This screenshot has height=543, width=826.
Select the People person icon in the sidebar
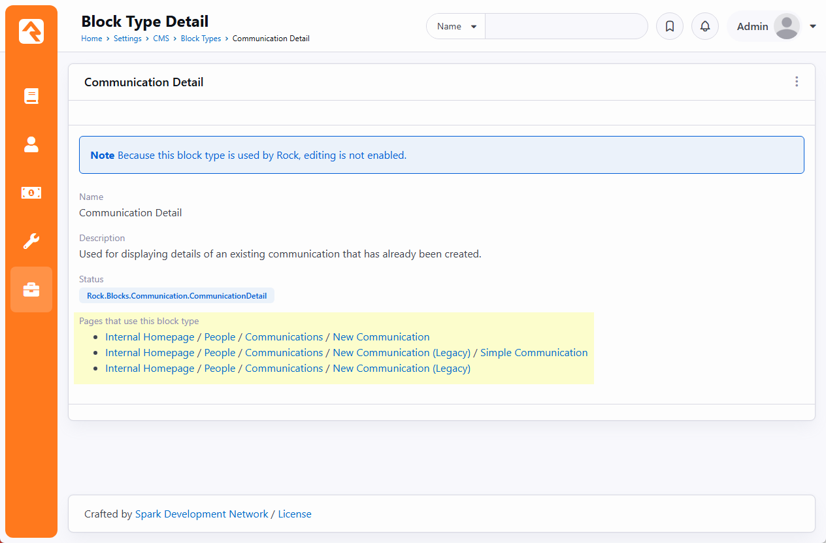31,145
